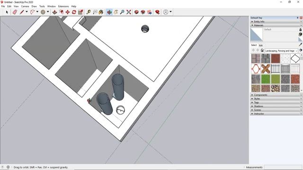Select the arrow Select tool
The height and width of the screenshot is (170, 303).
[x=7, y=12]
